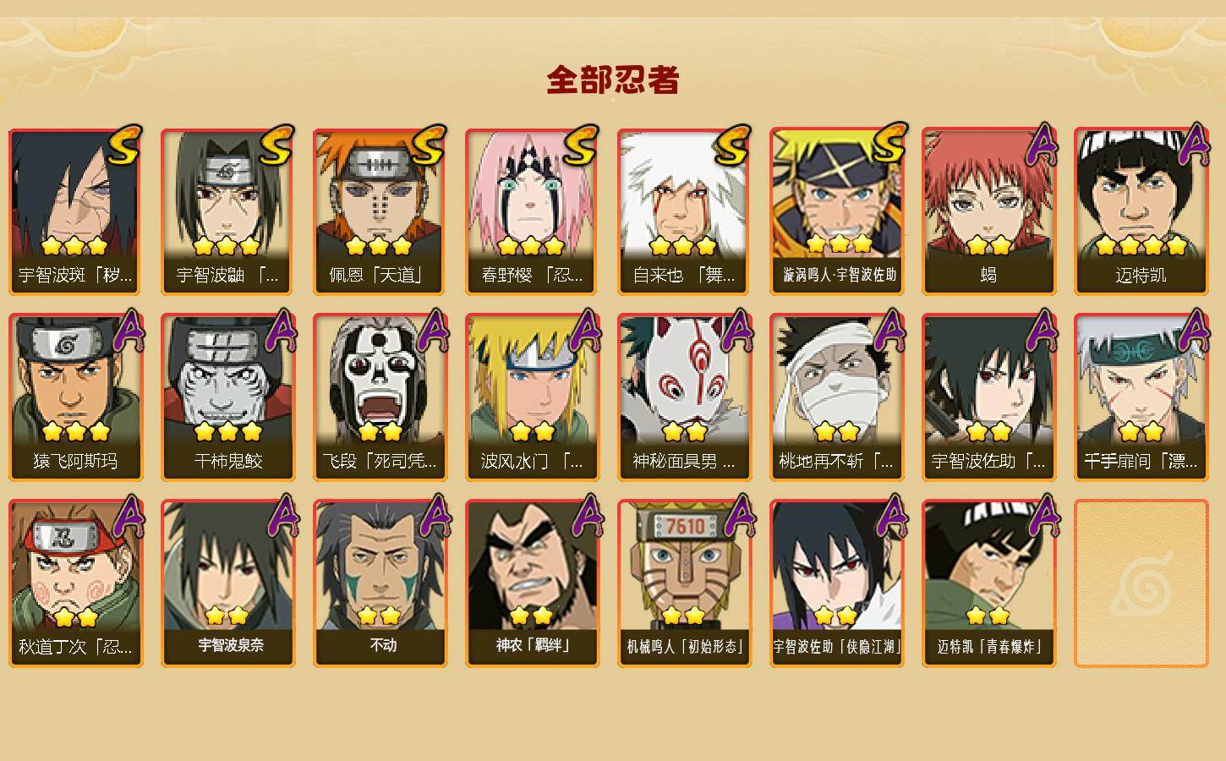
Task: Open the 不动 ninja card
Action: pos(380,583)
